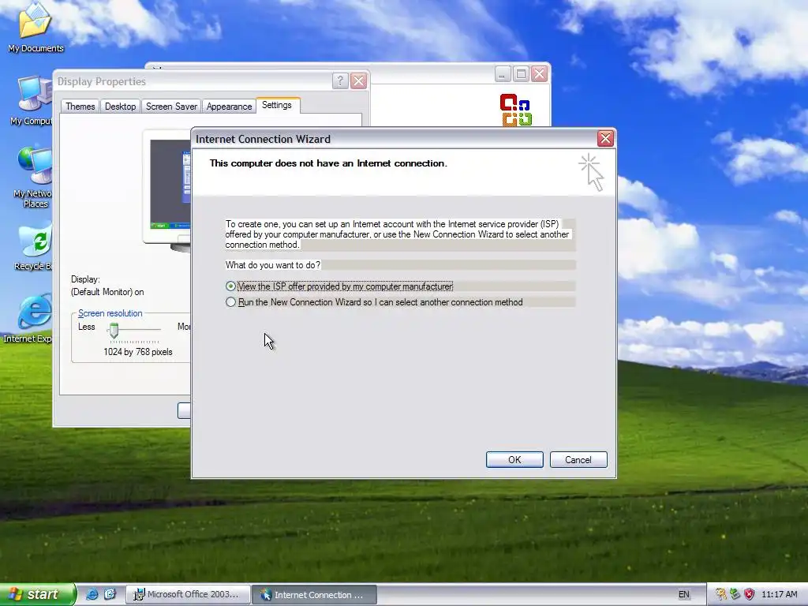This screenshot has width=808, height=606.
Task: Open the Appearance tab in Display Properties
Action: (x=229, y=107)
